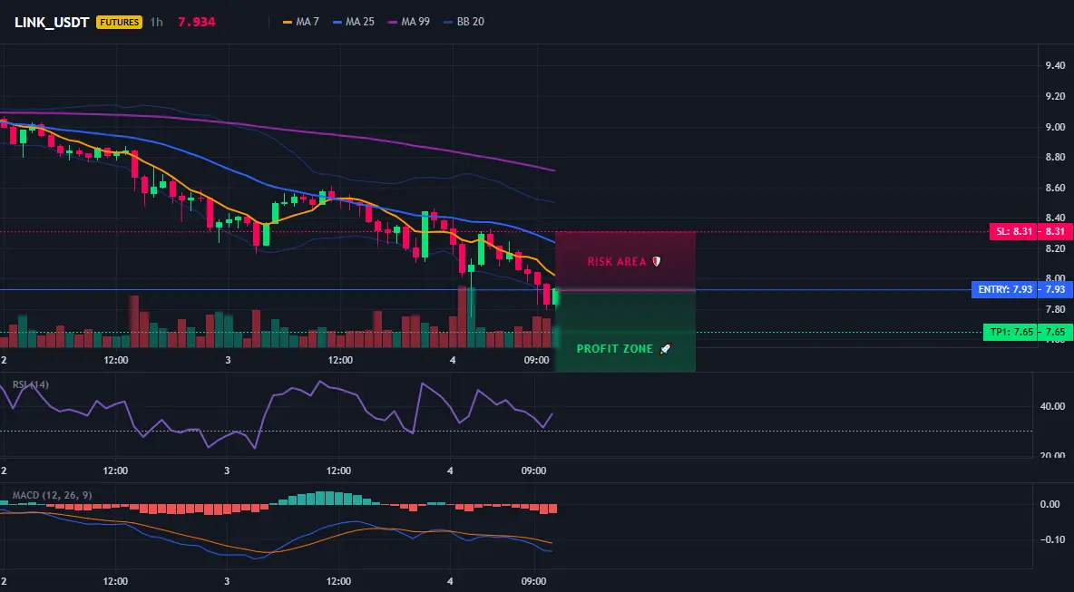Screen dimensions: 1074x592
Task: Click the 8.60 price axis label
Action: coord(1055,188)
